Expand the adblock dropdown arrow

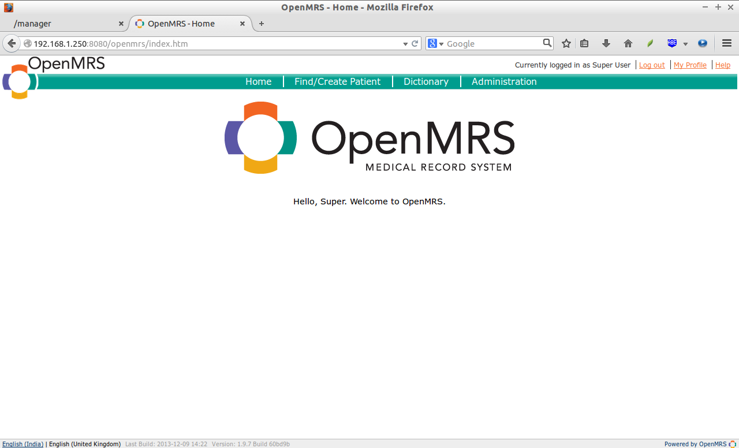click(685, 44)
